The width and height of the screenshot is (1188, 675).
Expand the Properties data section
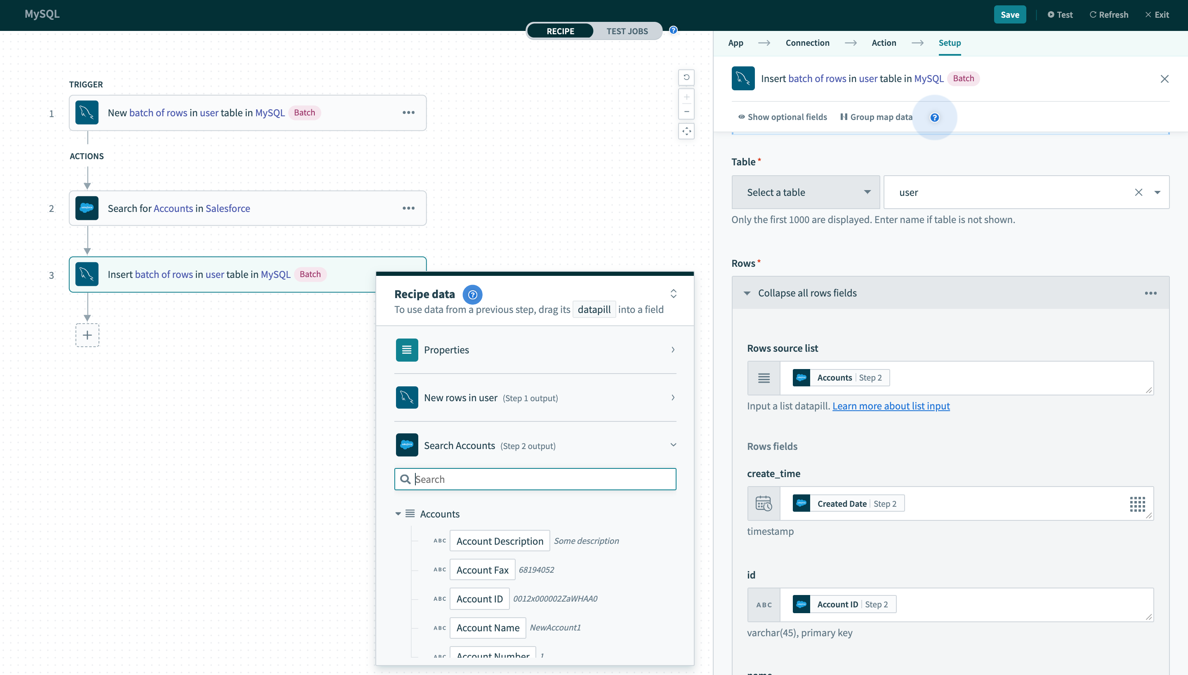[535, 350]
